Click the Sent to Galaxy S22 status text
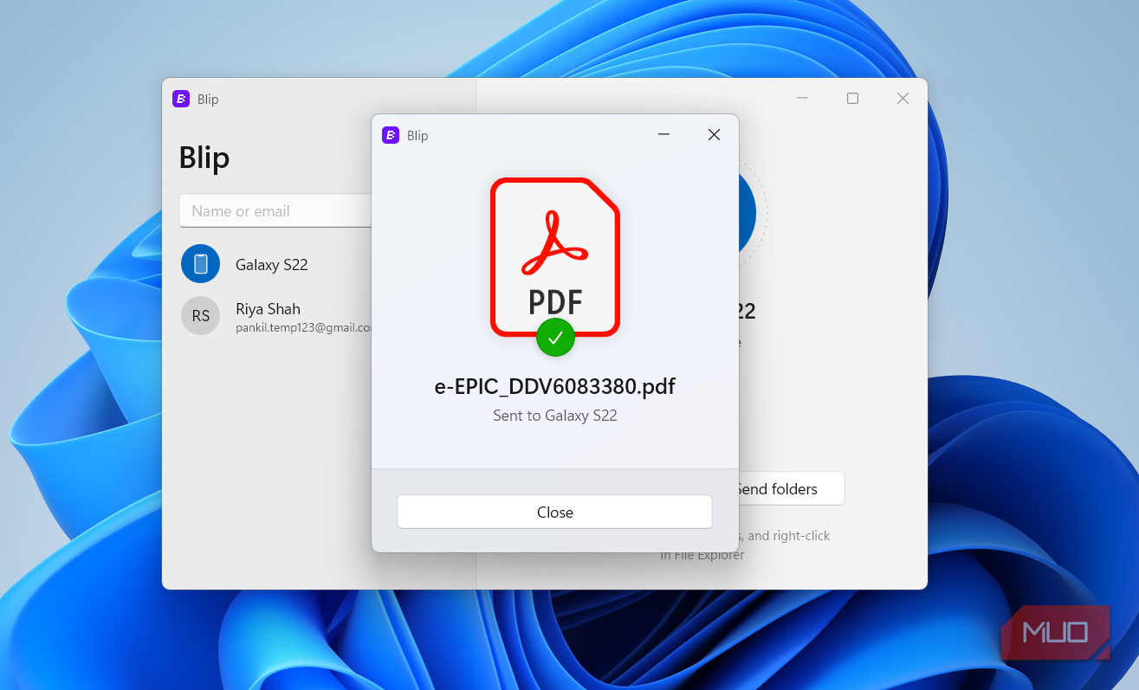1139x690 pixels. [x=555, y=416]
